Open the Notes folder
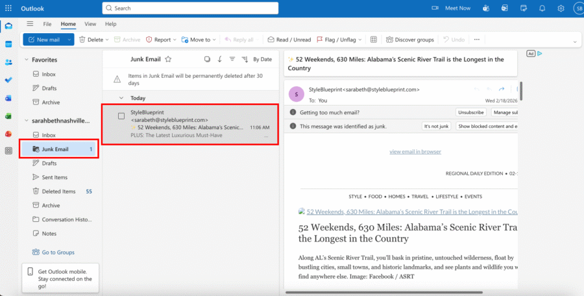This screenshot has width=584, height=296. [x=49, y=234]
